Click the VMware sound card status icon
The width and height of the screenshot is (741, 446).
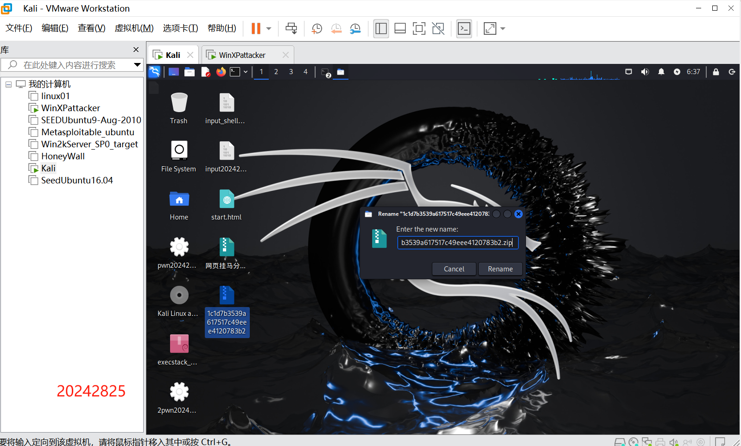click(x=674, y=442)
